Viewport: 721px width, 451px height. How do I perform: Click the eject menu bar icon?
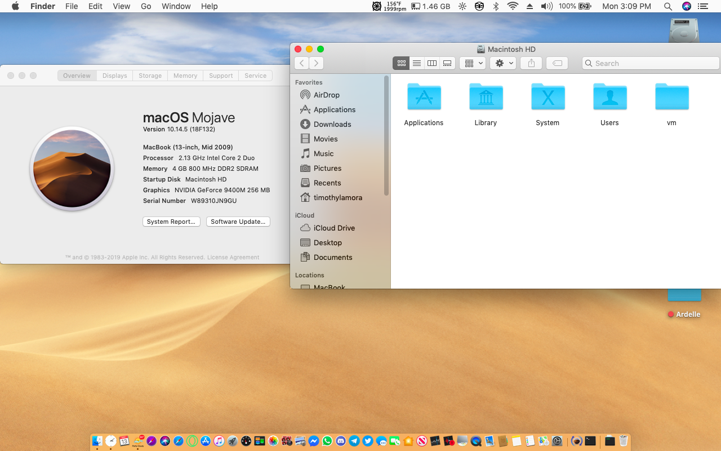point(529,6)
